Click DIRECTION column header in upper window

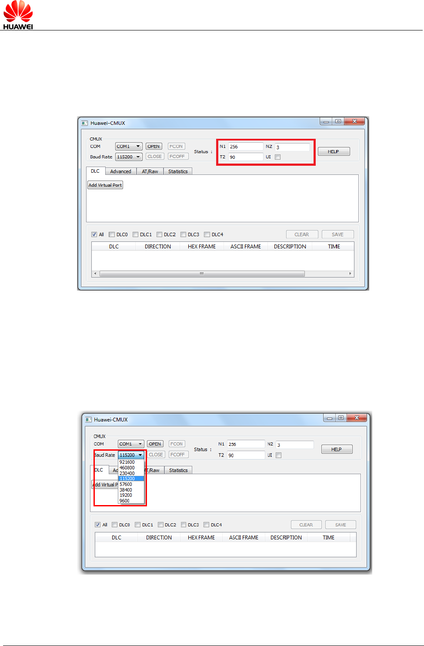click(x=158, y=246)
